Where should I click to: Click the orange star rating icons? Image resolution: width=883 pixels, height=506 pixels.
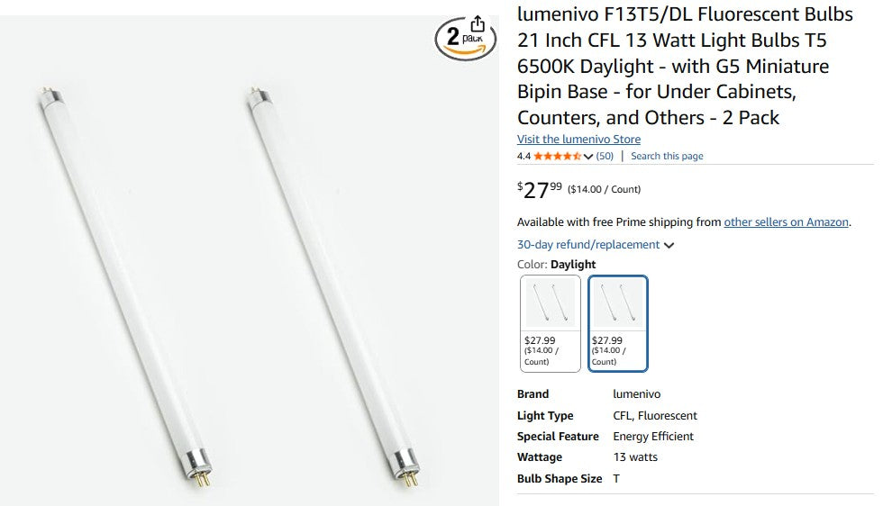point(557,156)
